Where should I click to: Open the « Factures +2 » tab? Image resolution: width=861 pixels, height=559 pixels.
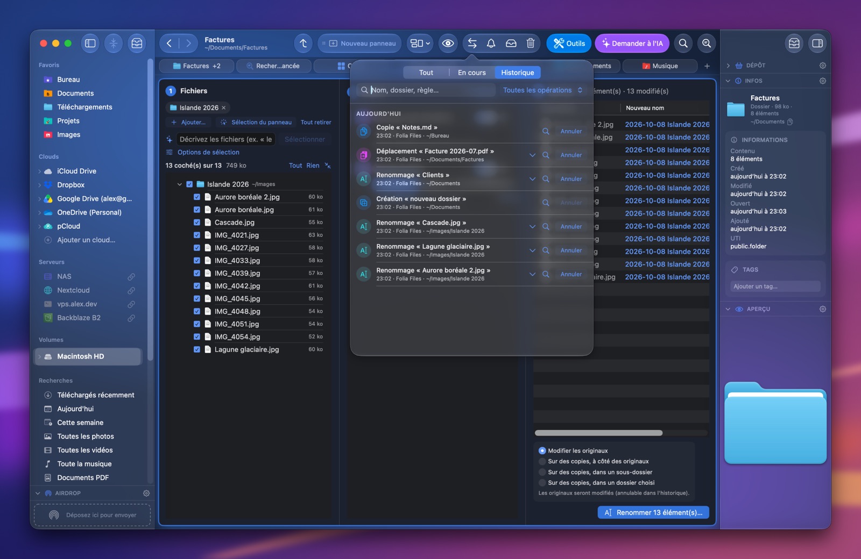click(x=197, y=66)
